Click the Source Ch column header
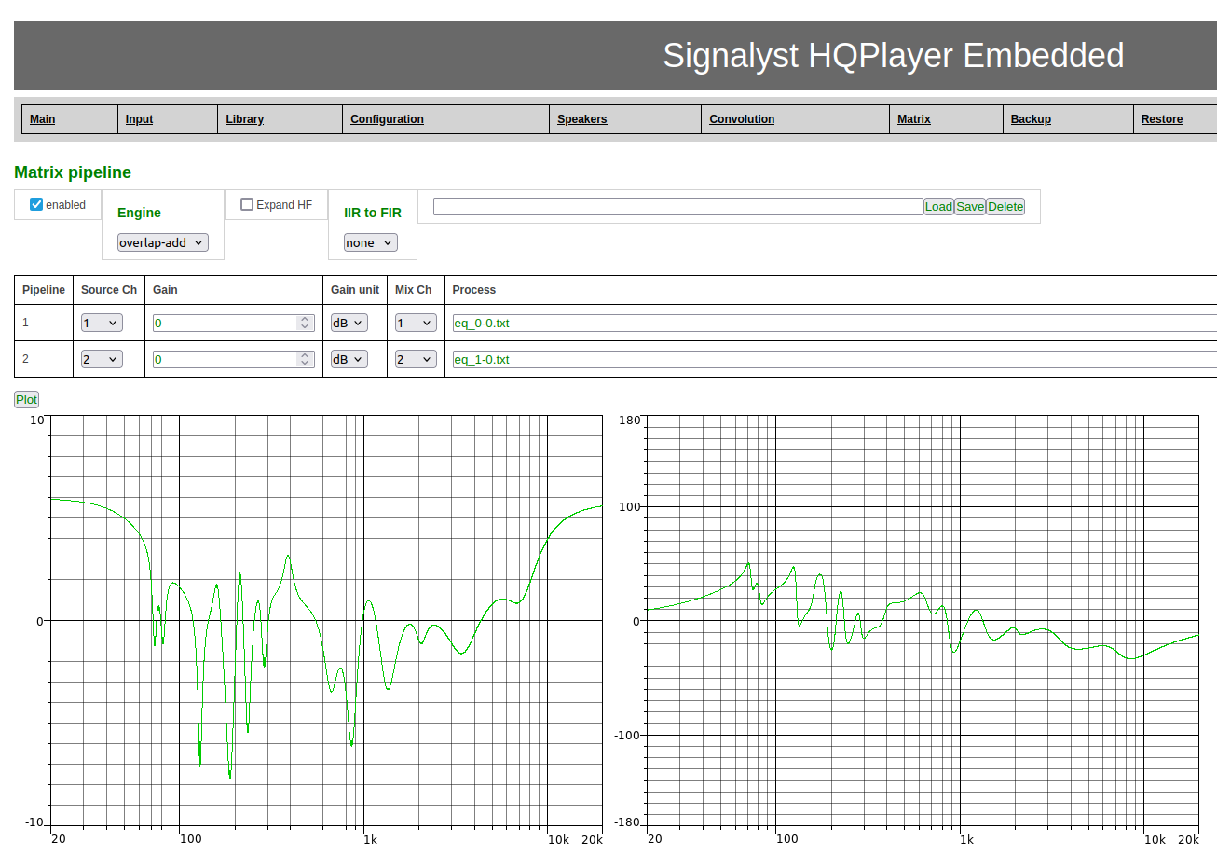 coord(109,290)
